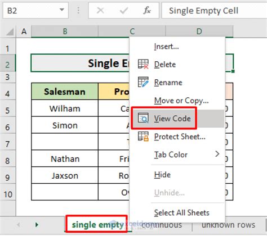Viewport: 267px width, 236px height.
Task: Select column C header
Action: (x=132, y=31)
